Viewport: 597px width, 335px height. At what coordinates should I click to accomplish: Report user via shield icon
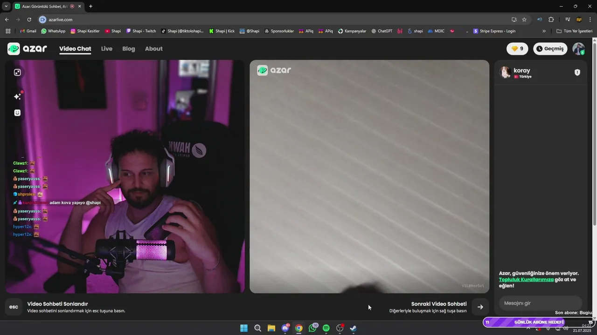[x=577, y=73]
